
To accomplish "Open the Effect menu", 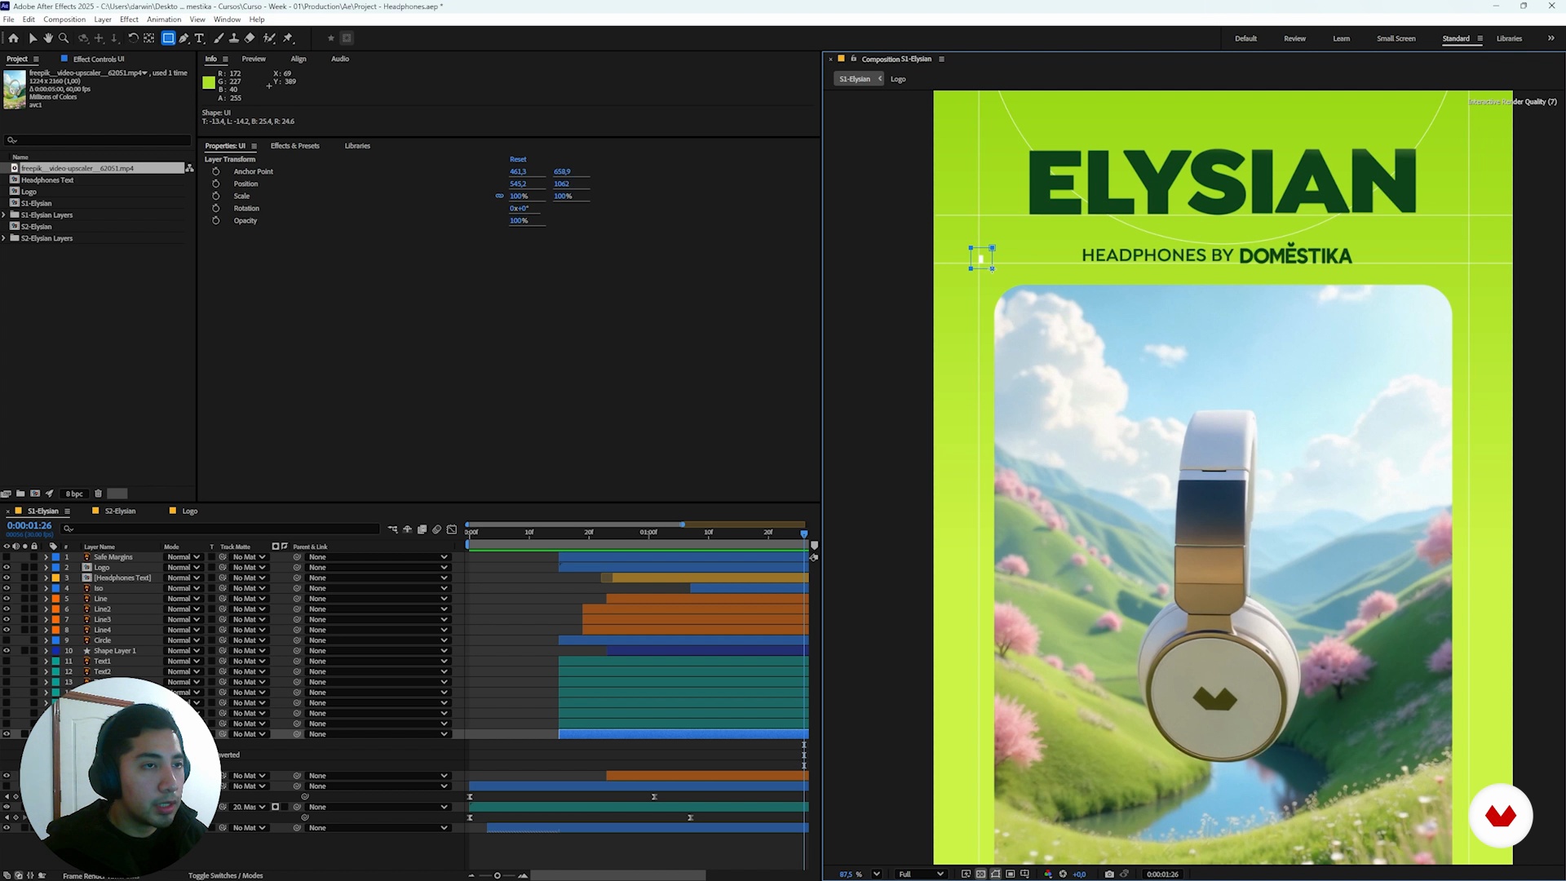I will click(129, 20).
